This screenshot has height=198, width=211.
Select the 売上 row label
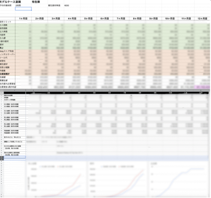pos(3,48)
